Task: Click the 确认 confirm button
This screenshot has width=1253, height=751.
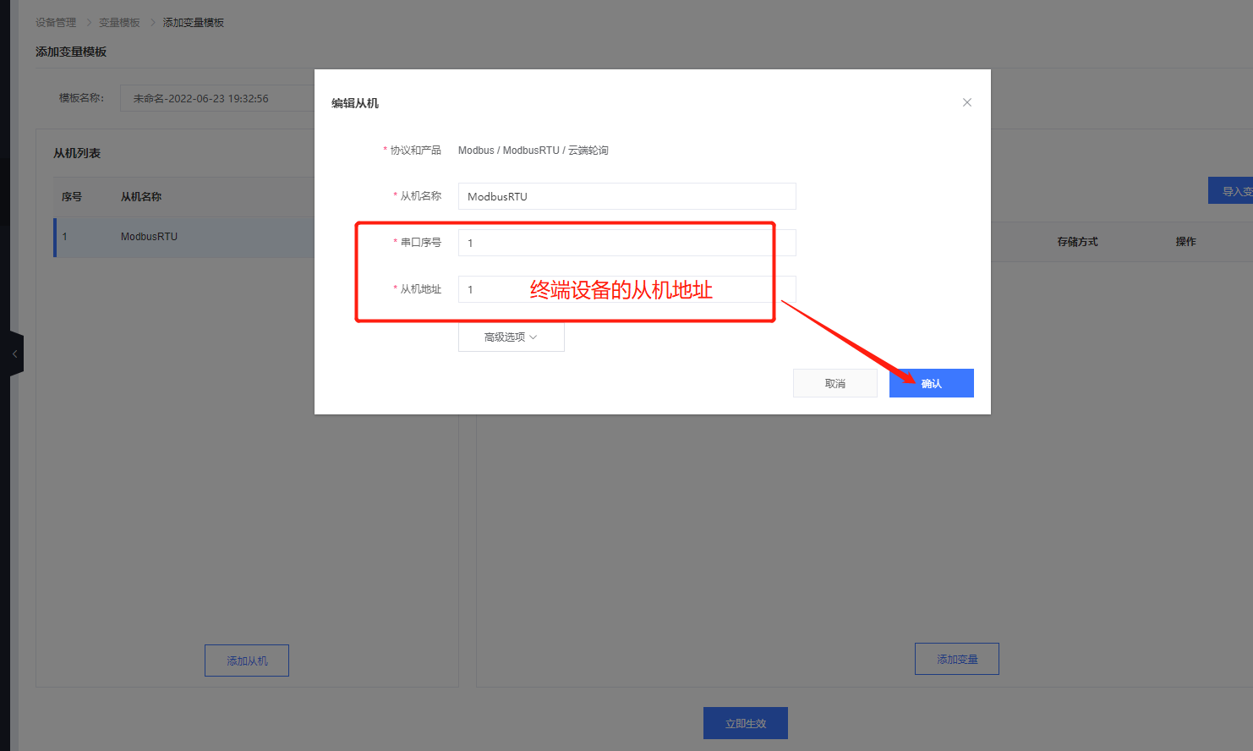Action: (x=931, y=383)
